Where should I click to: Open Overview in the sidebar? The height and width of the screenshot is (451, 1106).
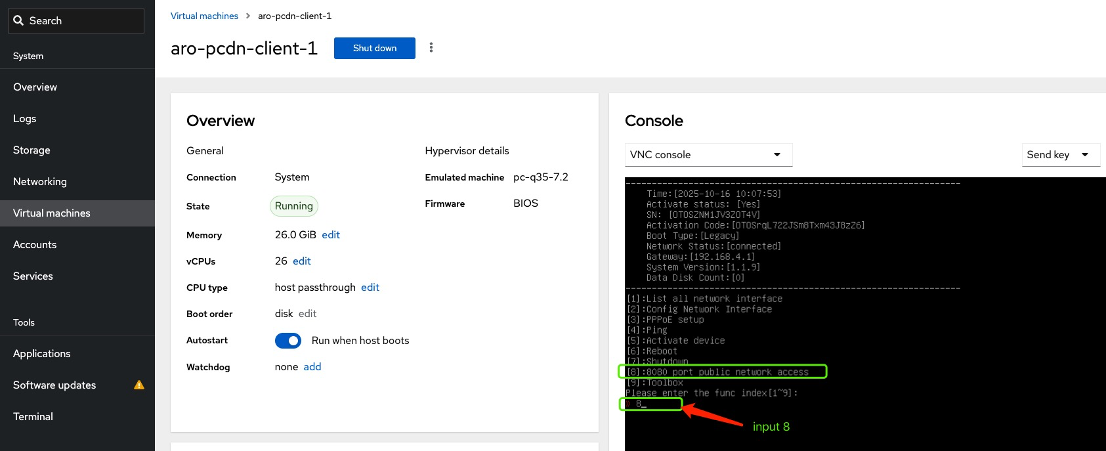pyautogui.click(x=35, y=87)
